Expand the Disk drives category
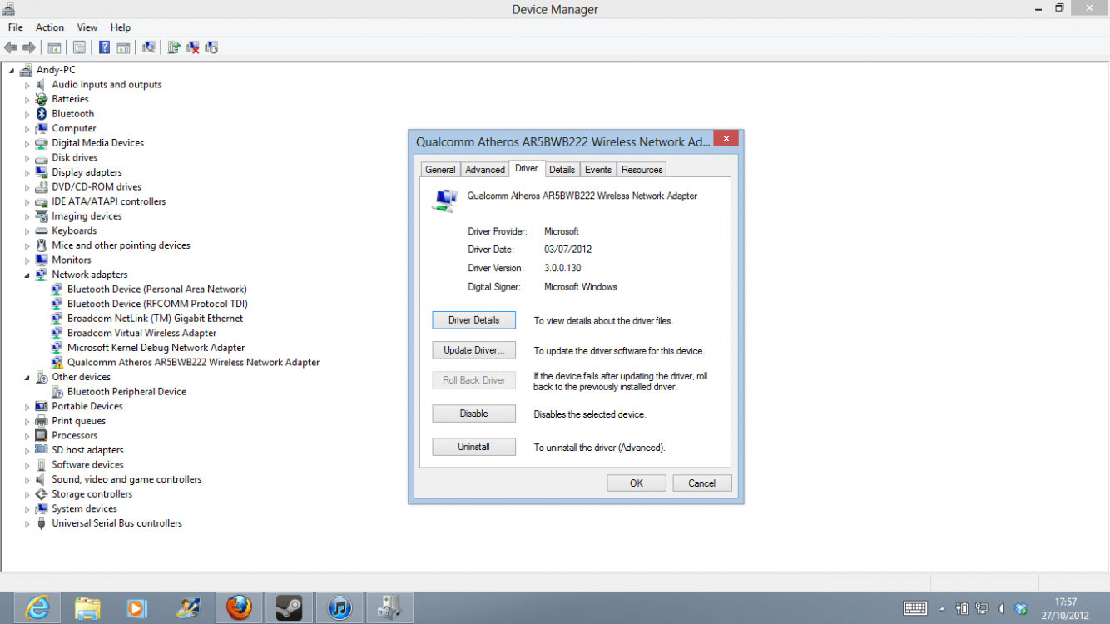1110x624 pixels. click(27, 158)
